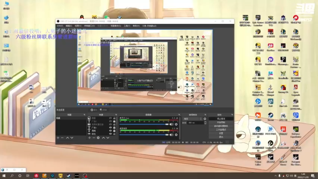The height and width of the screenshot is (179, 318).
Task: Mute the 麦克风/Aux speaker icon
Action: [171, 124]
